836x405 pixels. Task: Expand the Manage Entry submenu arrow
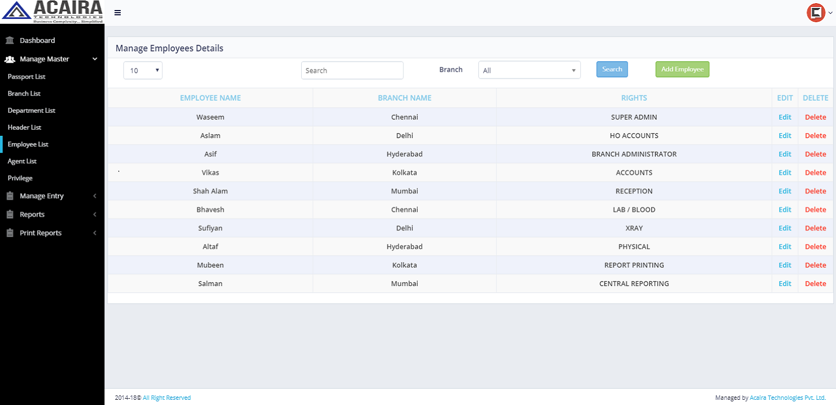(95, 196)
